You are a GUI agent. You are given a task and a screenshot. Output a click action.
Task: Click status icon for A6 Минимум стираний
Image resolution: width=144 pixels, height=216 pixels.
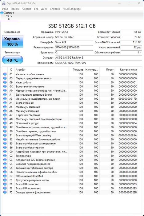pyautogui.click(x=5, y=111)
